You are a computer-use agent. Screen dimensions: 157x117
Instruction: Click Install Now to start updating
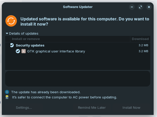coord(131,107)
